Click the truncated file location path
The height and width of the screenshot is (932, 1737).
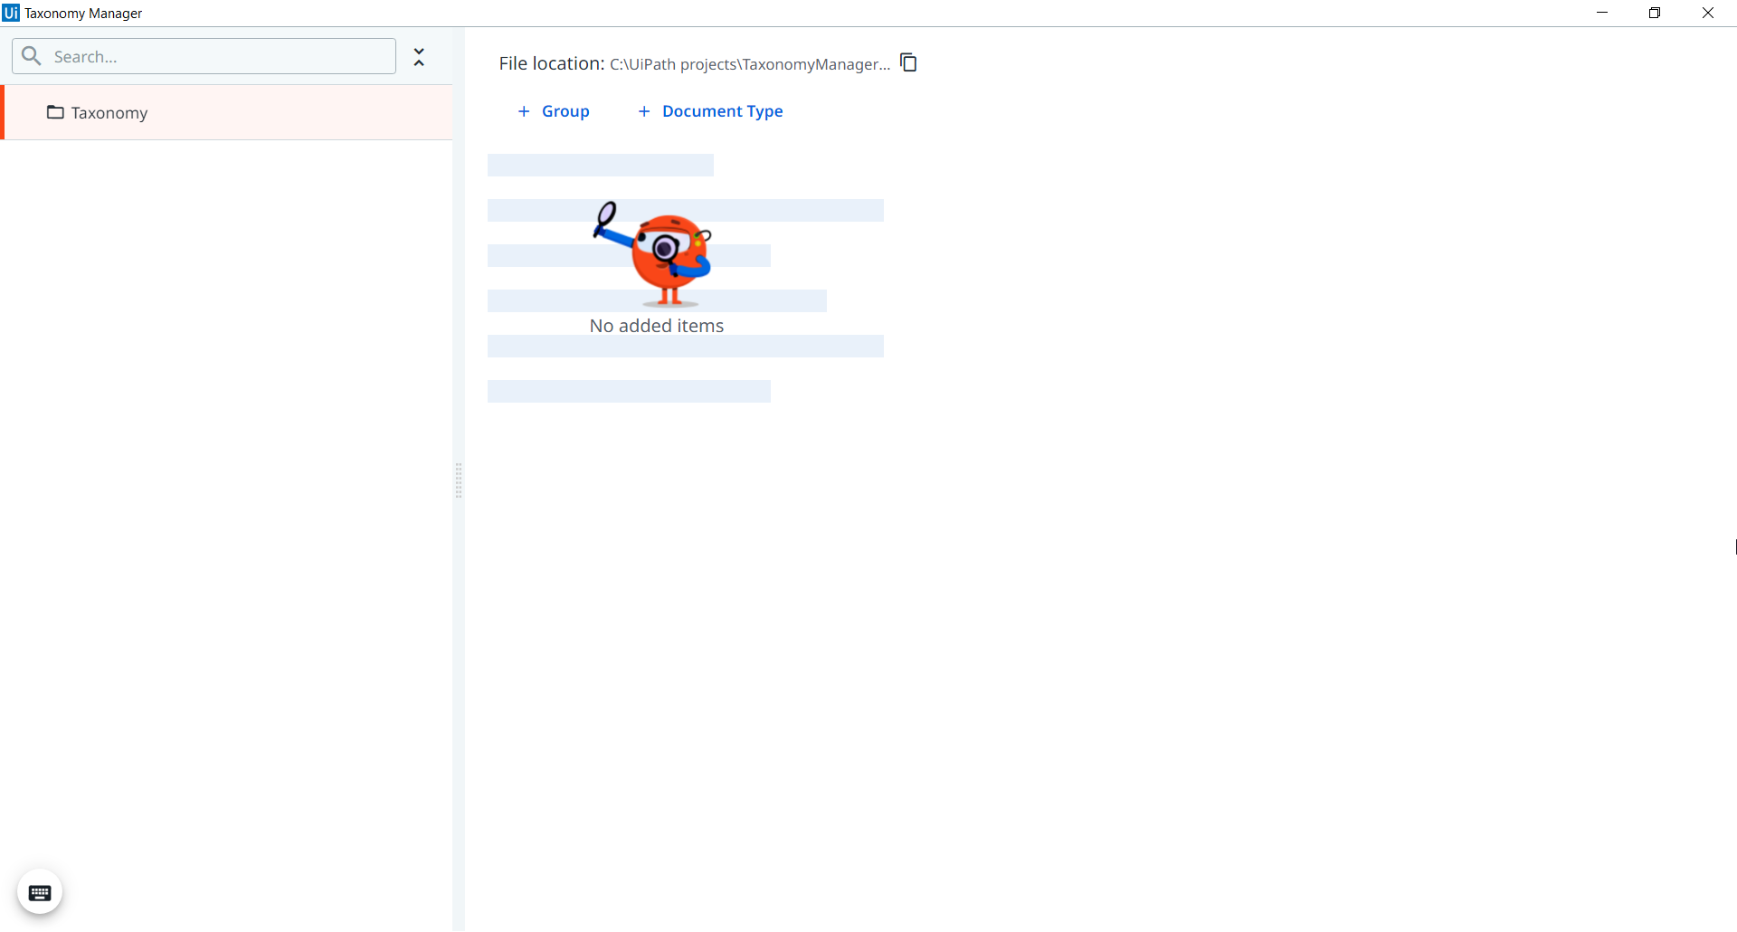tap(749, 64)
